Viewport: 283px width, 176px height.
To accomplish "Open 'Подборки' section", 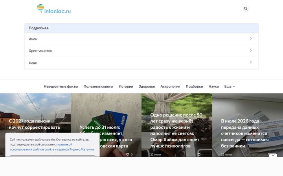I will click(194, 86).
